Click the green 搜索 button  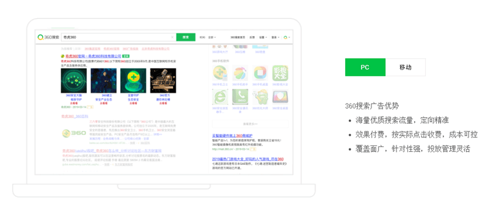tap(186, 37)
